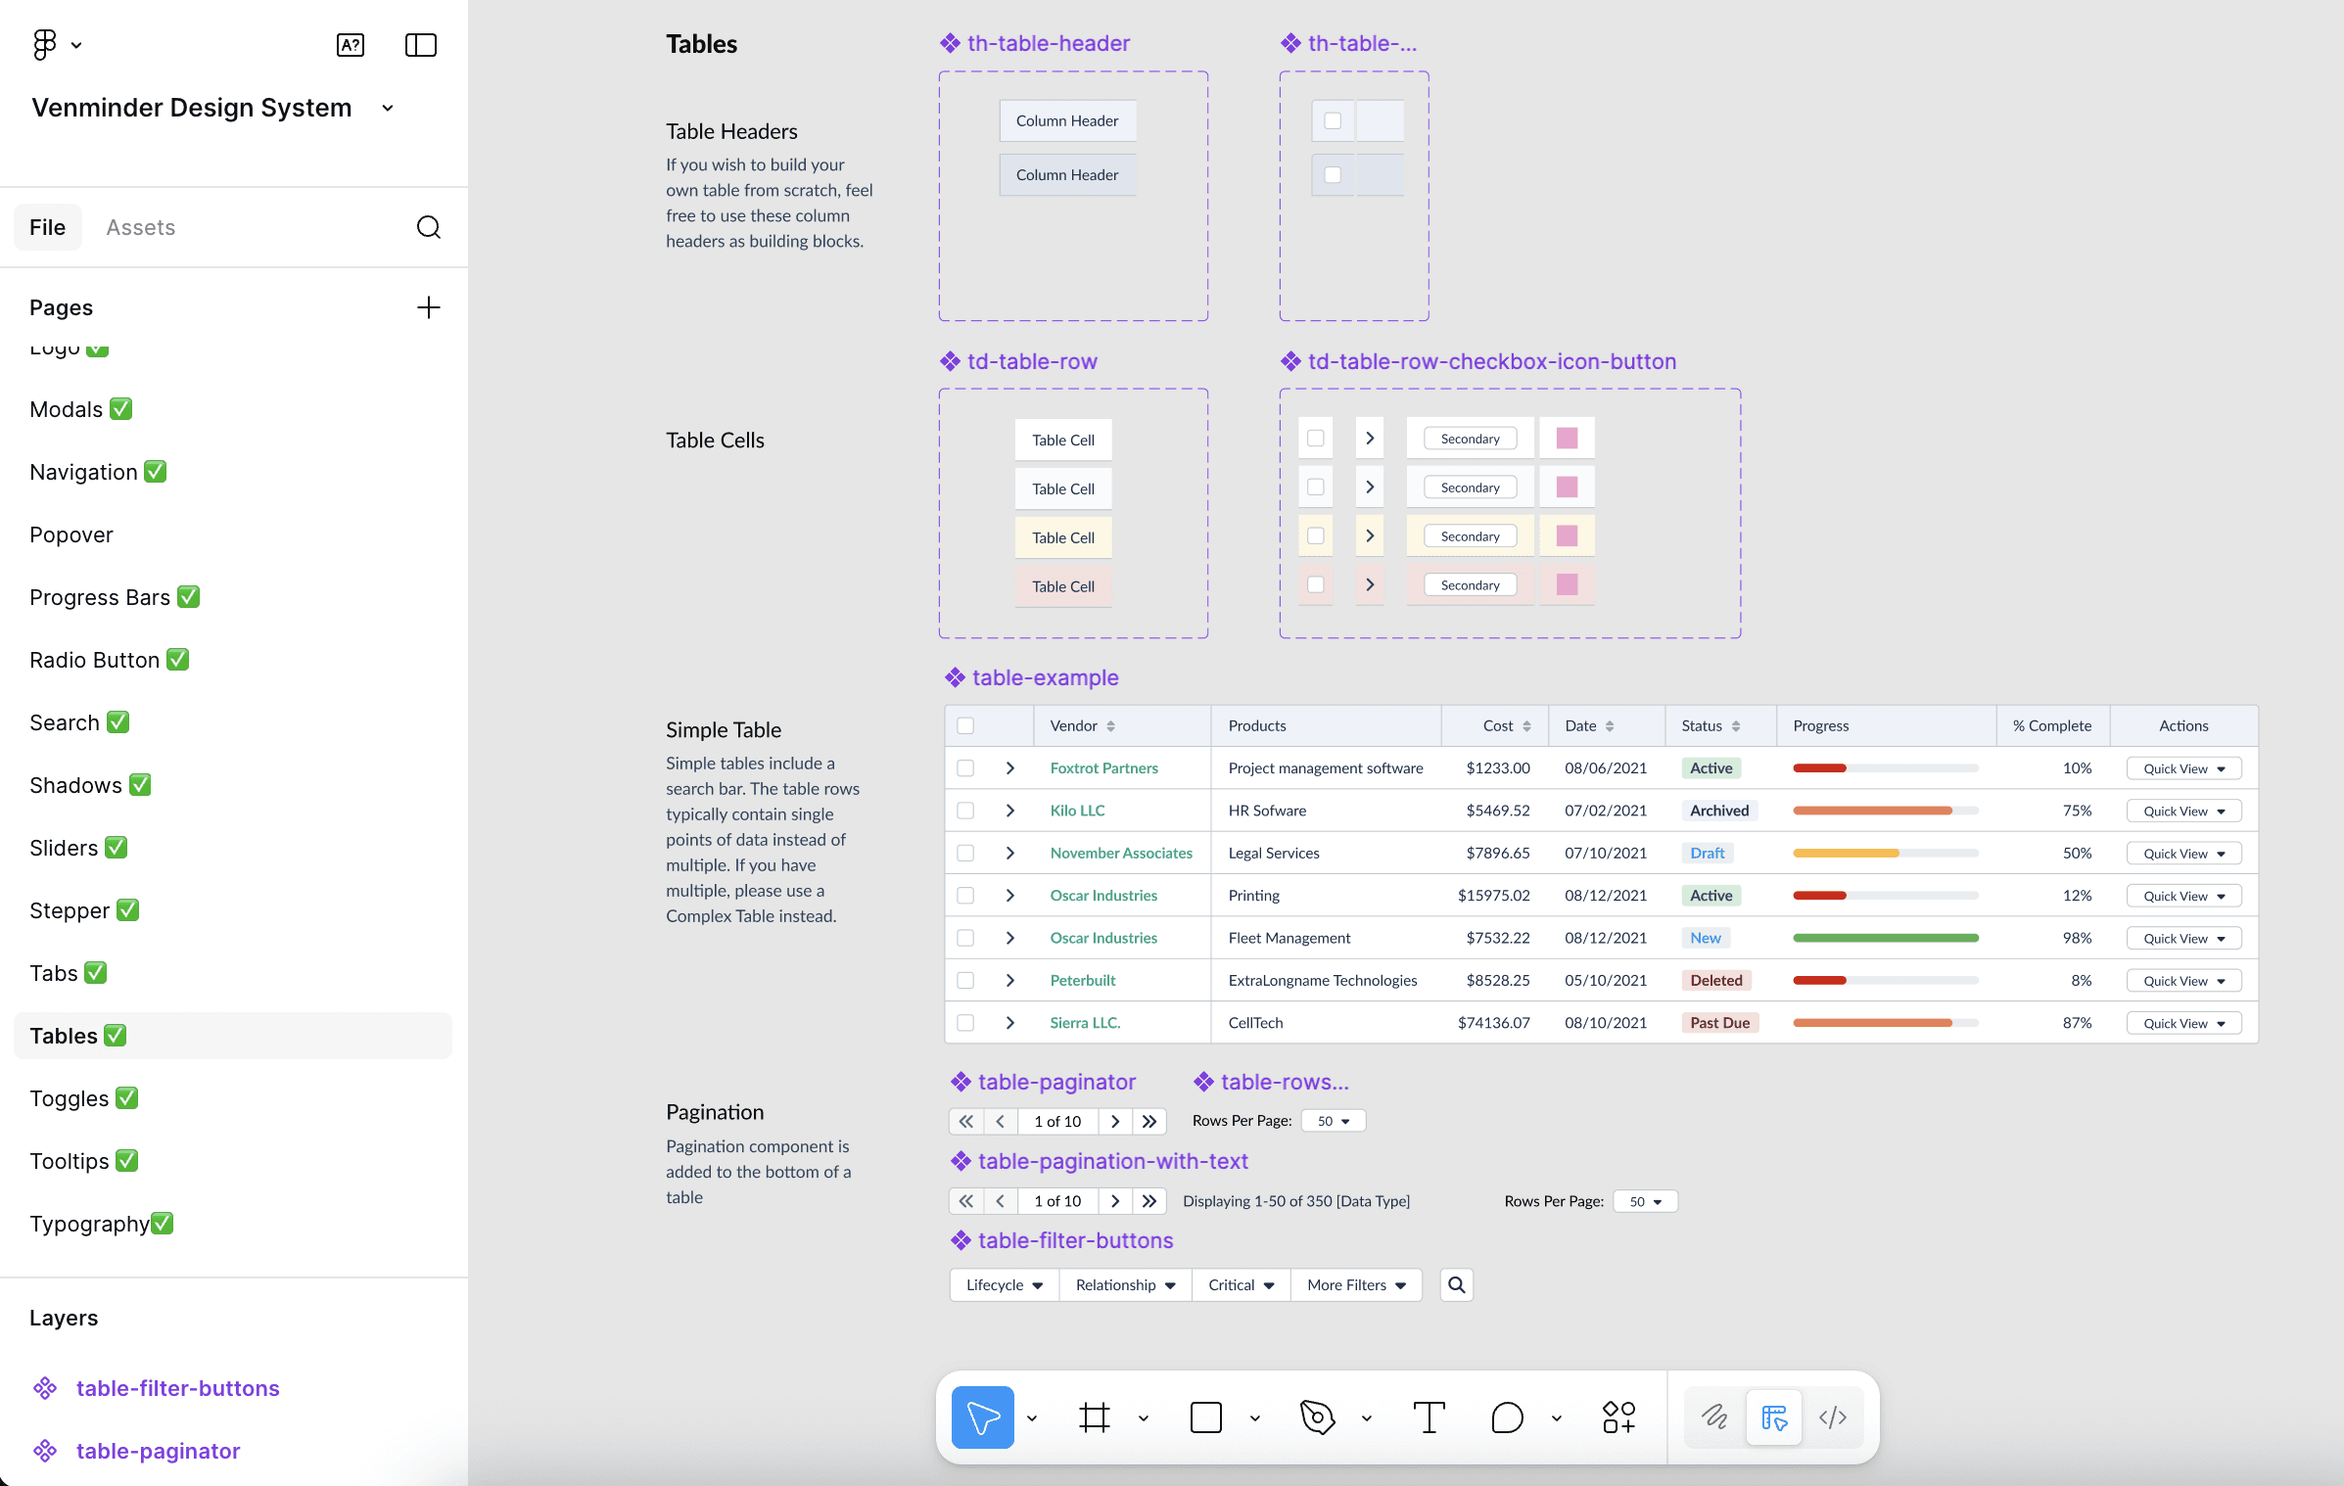Click the Peterbuilt vendor link
This screenshot has height=1486, width=2344.
click(x=1082, y=980)
